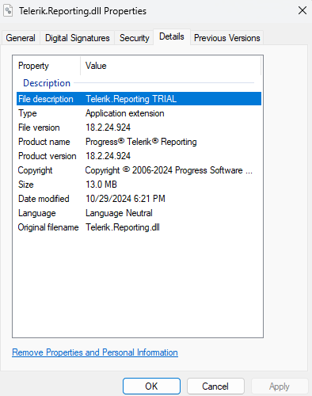The image size is (312, 396).
Task: Click the Apply button
Action: point(280,386)
